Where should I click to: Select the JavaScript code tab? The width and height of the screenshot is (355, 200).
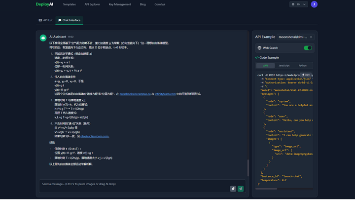(x=284, y=66)
